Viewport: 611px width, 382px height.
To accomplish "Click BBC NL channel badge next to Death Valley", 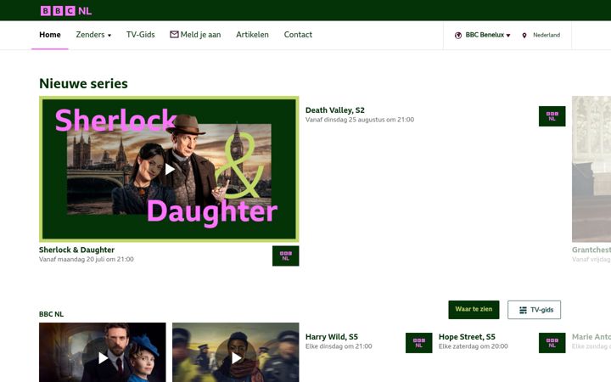I will 552,116.
